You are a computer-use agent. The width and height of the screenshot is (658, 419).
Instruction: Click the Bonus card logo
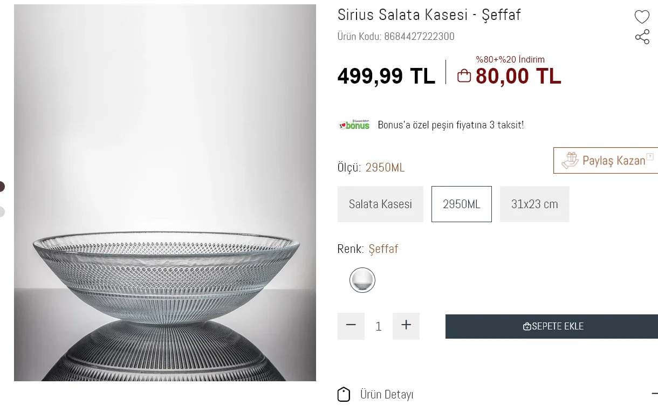click(354, 125)
